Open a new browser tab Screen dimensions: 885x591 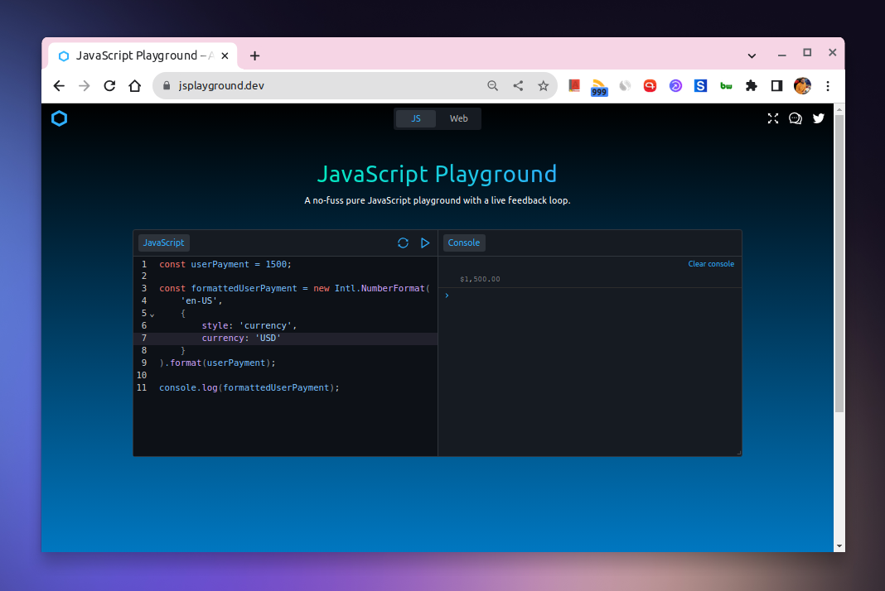pos(254,55)
